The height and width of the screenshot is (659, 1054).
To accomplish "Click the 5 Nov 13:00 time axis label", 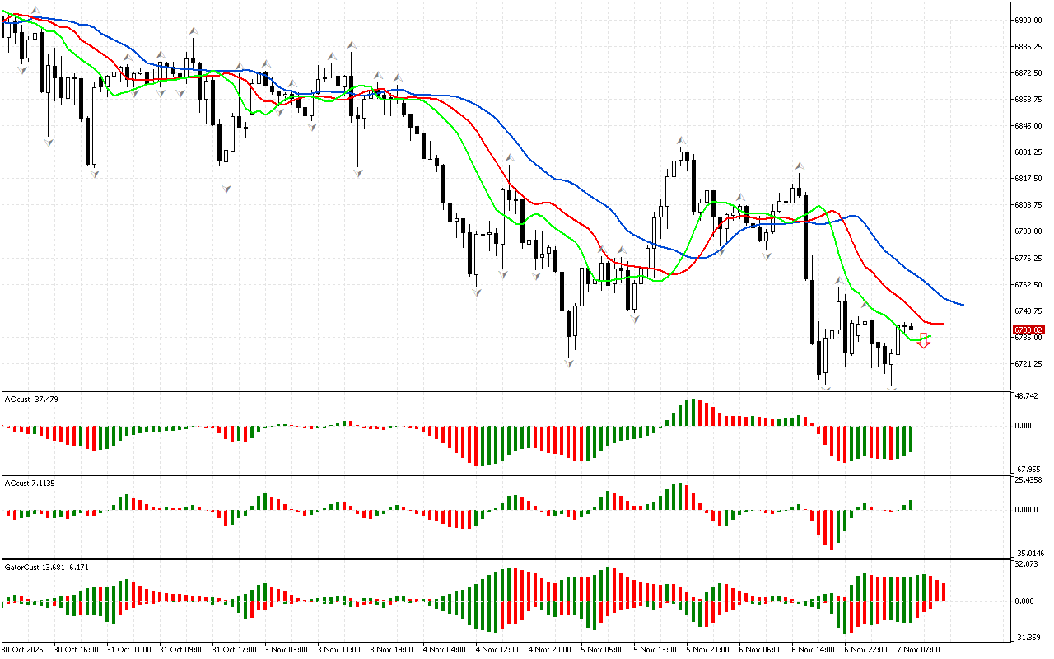I will click(x=656, y=650).
